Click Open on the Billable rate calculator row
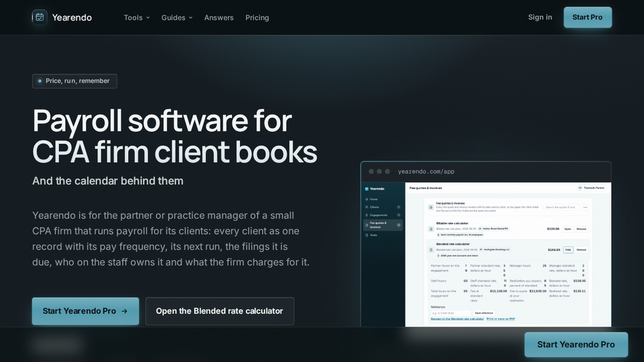Screen dimensions: 644x362 tap(568, 229)
